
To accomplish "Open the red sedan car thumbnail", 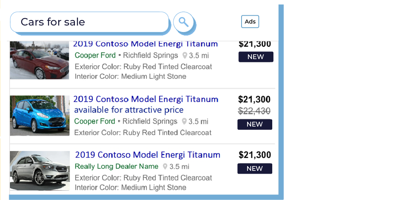I will 39,60.
